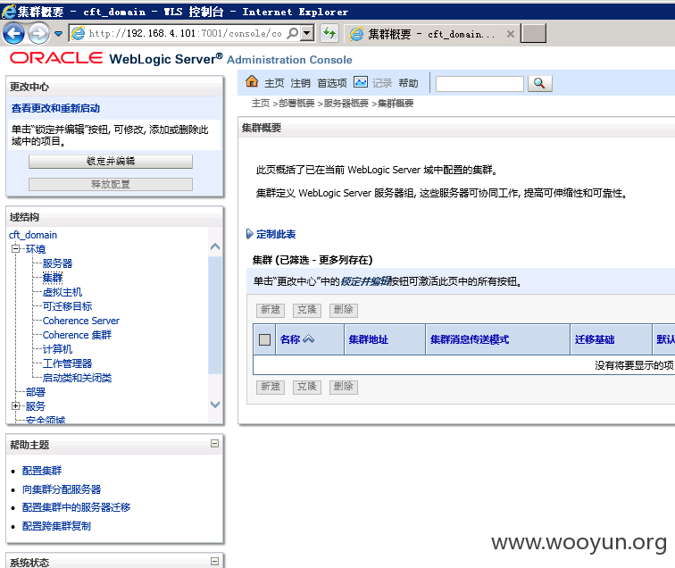Click the browser Back arrow button
This screenshot has width=675, height=568.
click(13, 34)
